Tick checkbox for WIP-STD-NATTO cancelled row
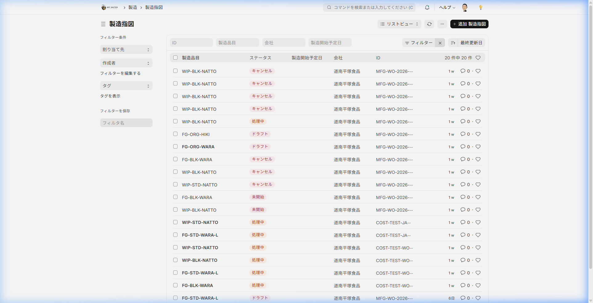The width and height of the screenshot is (593, 303). (175, 185)
